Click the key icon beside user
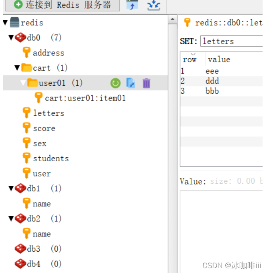The width and height of the screenshot is (267, 273). tap(26, 173)
